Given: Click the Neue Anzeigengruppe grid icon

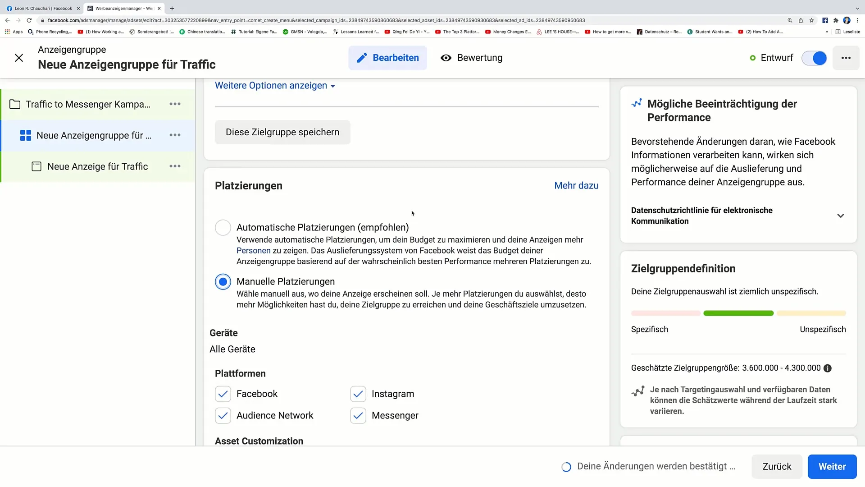Looking at the screenshot, I should point(25,135).
